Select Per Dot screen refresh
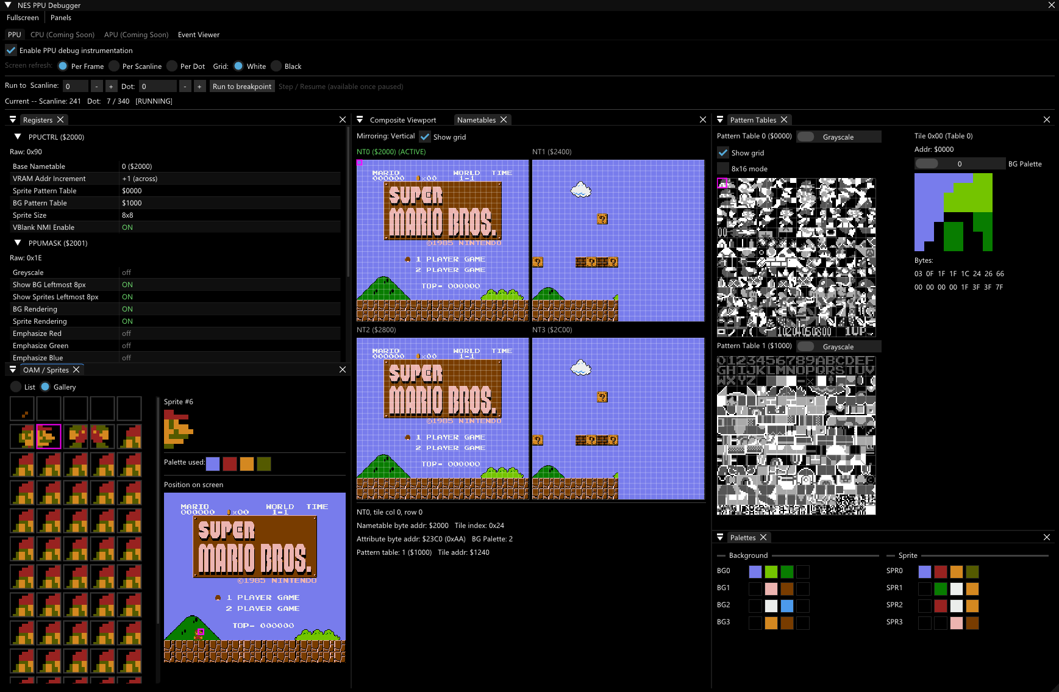 point(172,66)
